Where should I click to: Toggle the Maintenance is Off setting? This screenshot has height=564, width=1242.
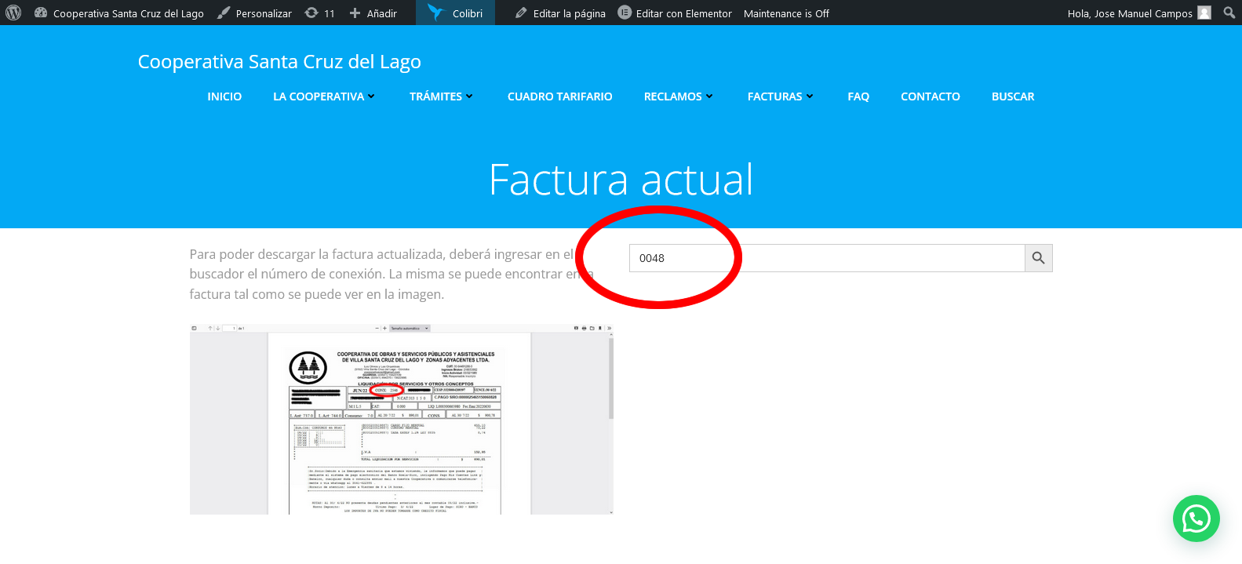tap(786, 13)
